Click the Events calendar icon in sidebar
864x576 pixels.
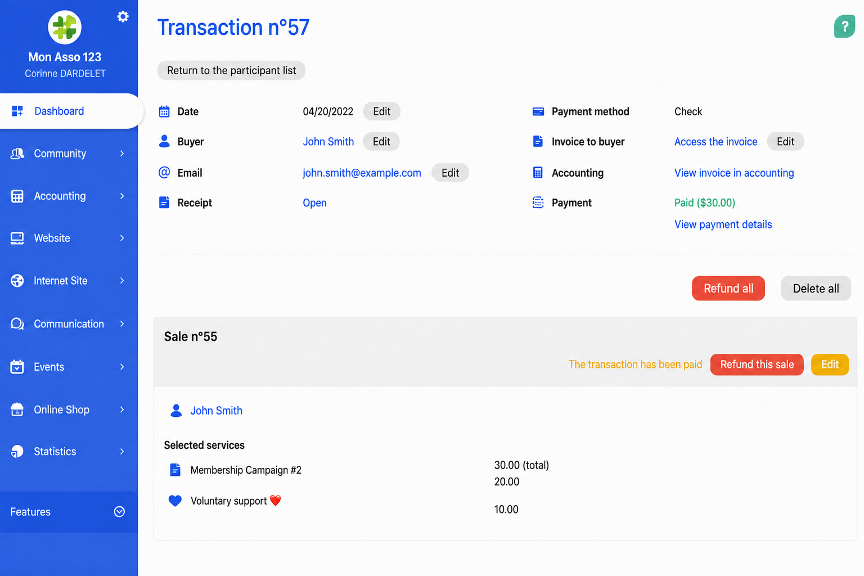click(x=17, y=367)
